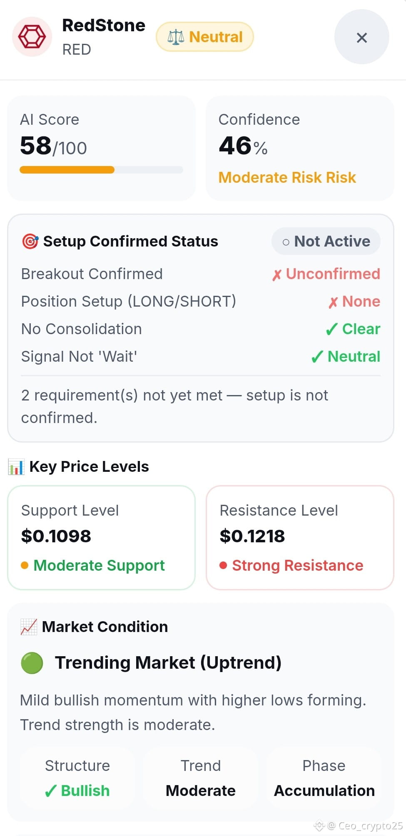The height and width of the screenshot is (836, 406).
Task: Click the Strong Resistance red dot indicator
Action: [223, 565]
